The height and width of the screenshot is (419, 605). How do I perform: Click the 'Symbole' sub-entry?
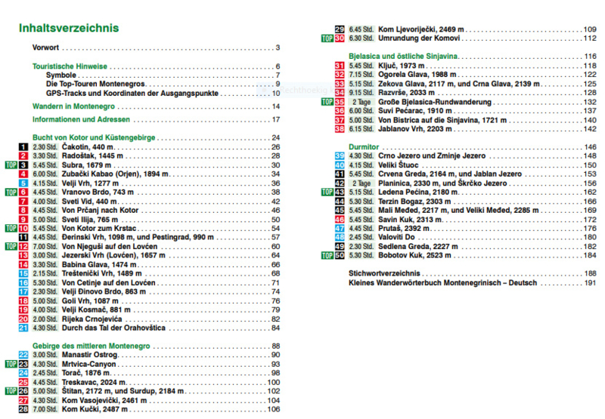(61, 75)
